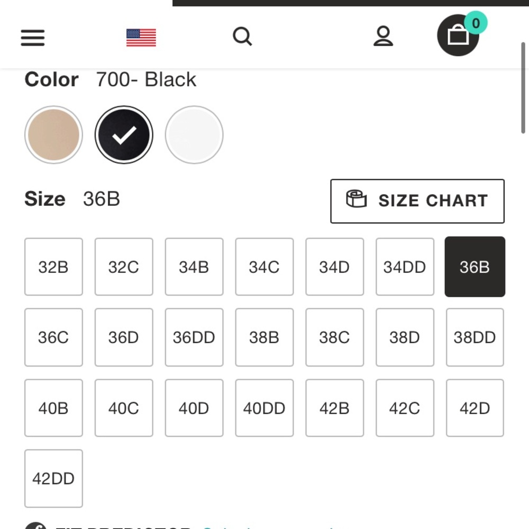
Task: Open the Size Chart
Action: tap(417, 201)
